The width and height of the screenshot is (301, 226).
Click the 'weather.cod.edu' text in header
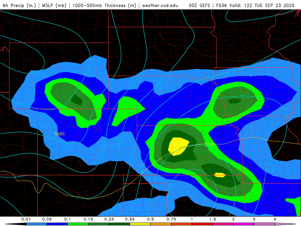coord(160,5)
